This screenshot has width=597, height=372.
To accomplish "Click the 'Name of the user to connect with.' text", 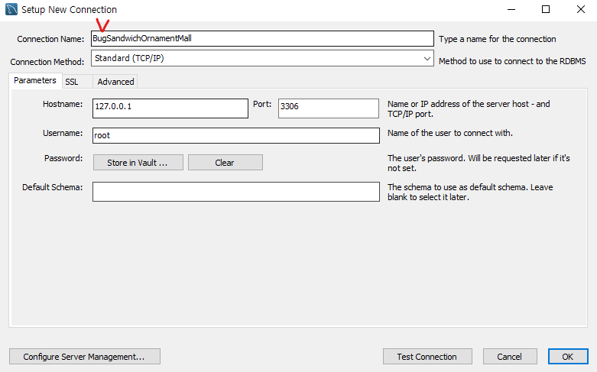I will pos(450,133).
